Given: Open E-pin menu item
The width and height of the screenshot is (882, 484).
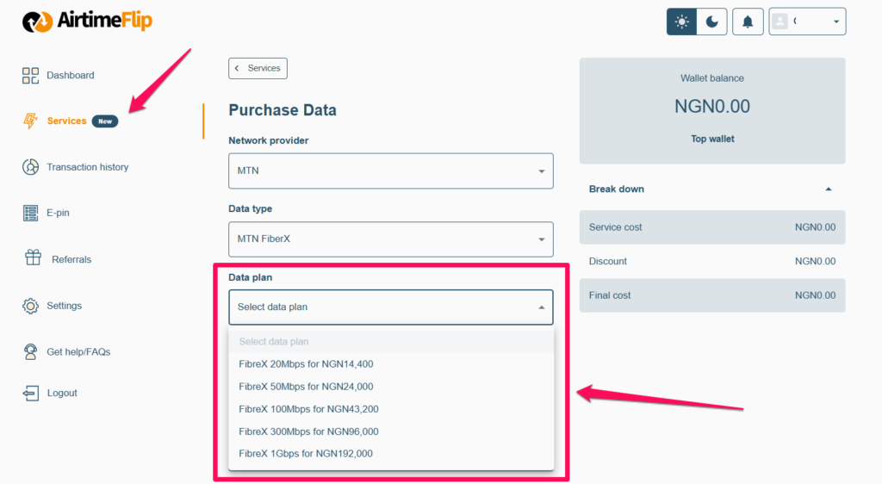Looking at the screenshot, I should pyautogui.click(x=58, y=213).
